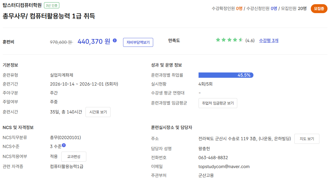Screen dimensions: 330x182
Task: Click the 3년 인증 certification badge
Action: tap(52, 5)
